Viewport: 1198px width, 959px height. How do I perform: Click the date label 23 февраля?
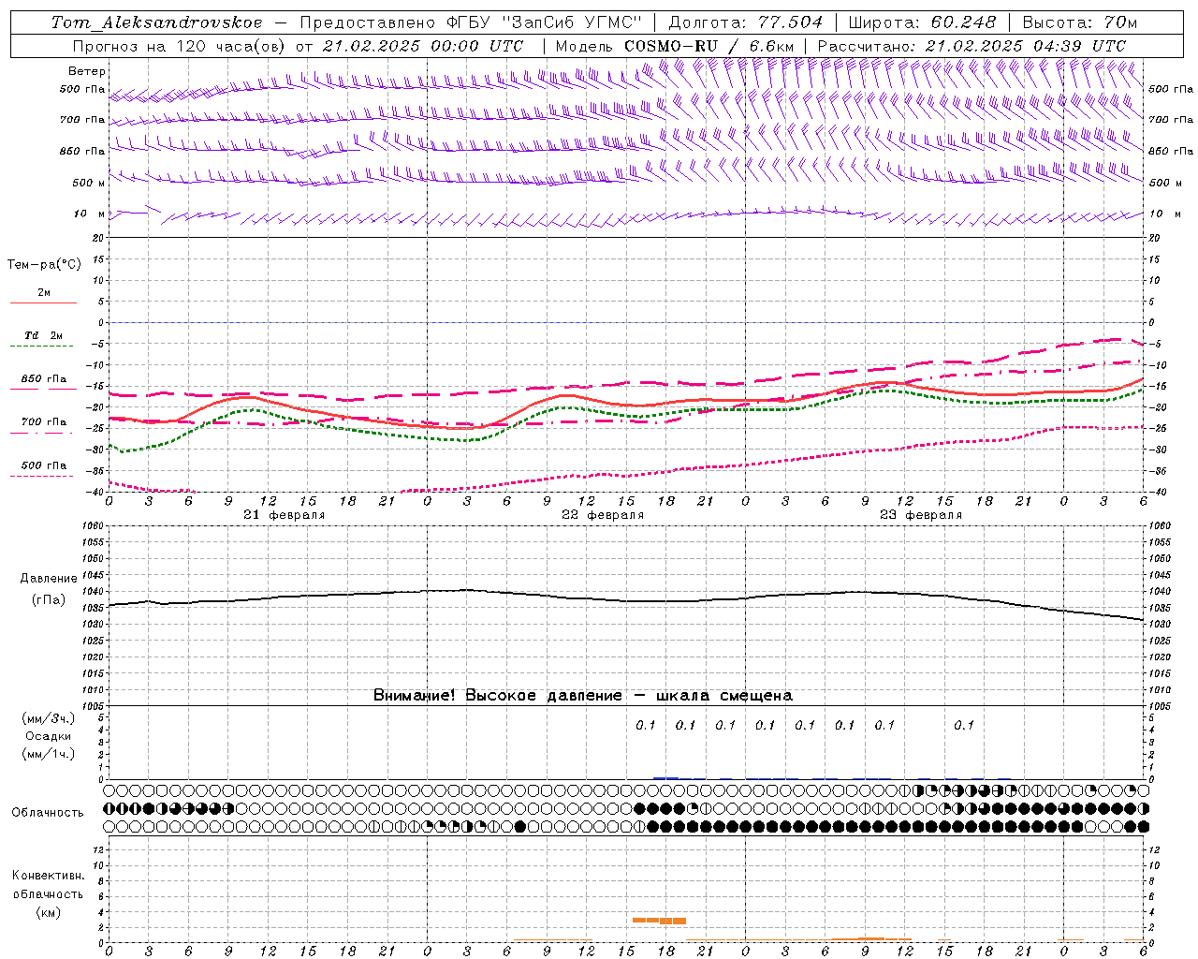tap(921, 515)
